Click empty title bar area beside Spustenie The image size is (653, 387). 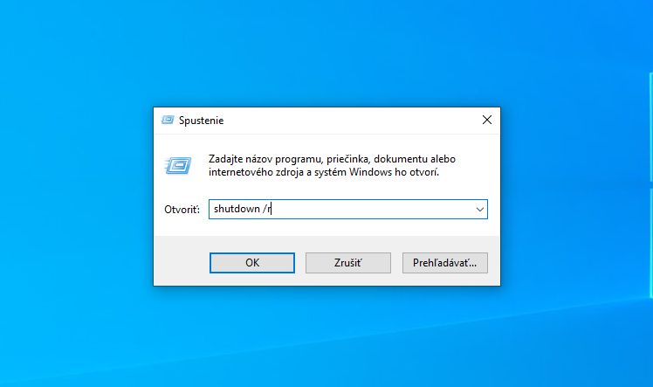[x=350, y=121]
